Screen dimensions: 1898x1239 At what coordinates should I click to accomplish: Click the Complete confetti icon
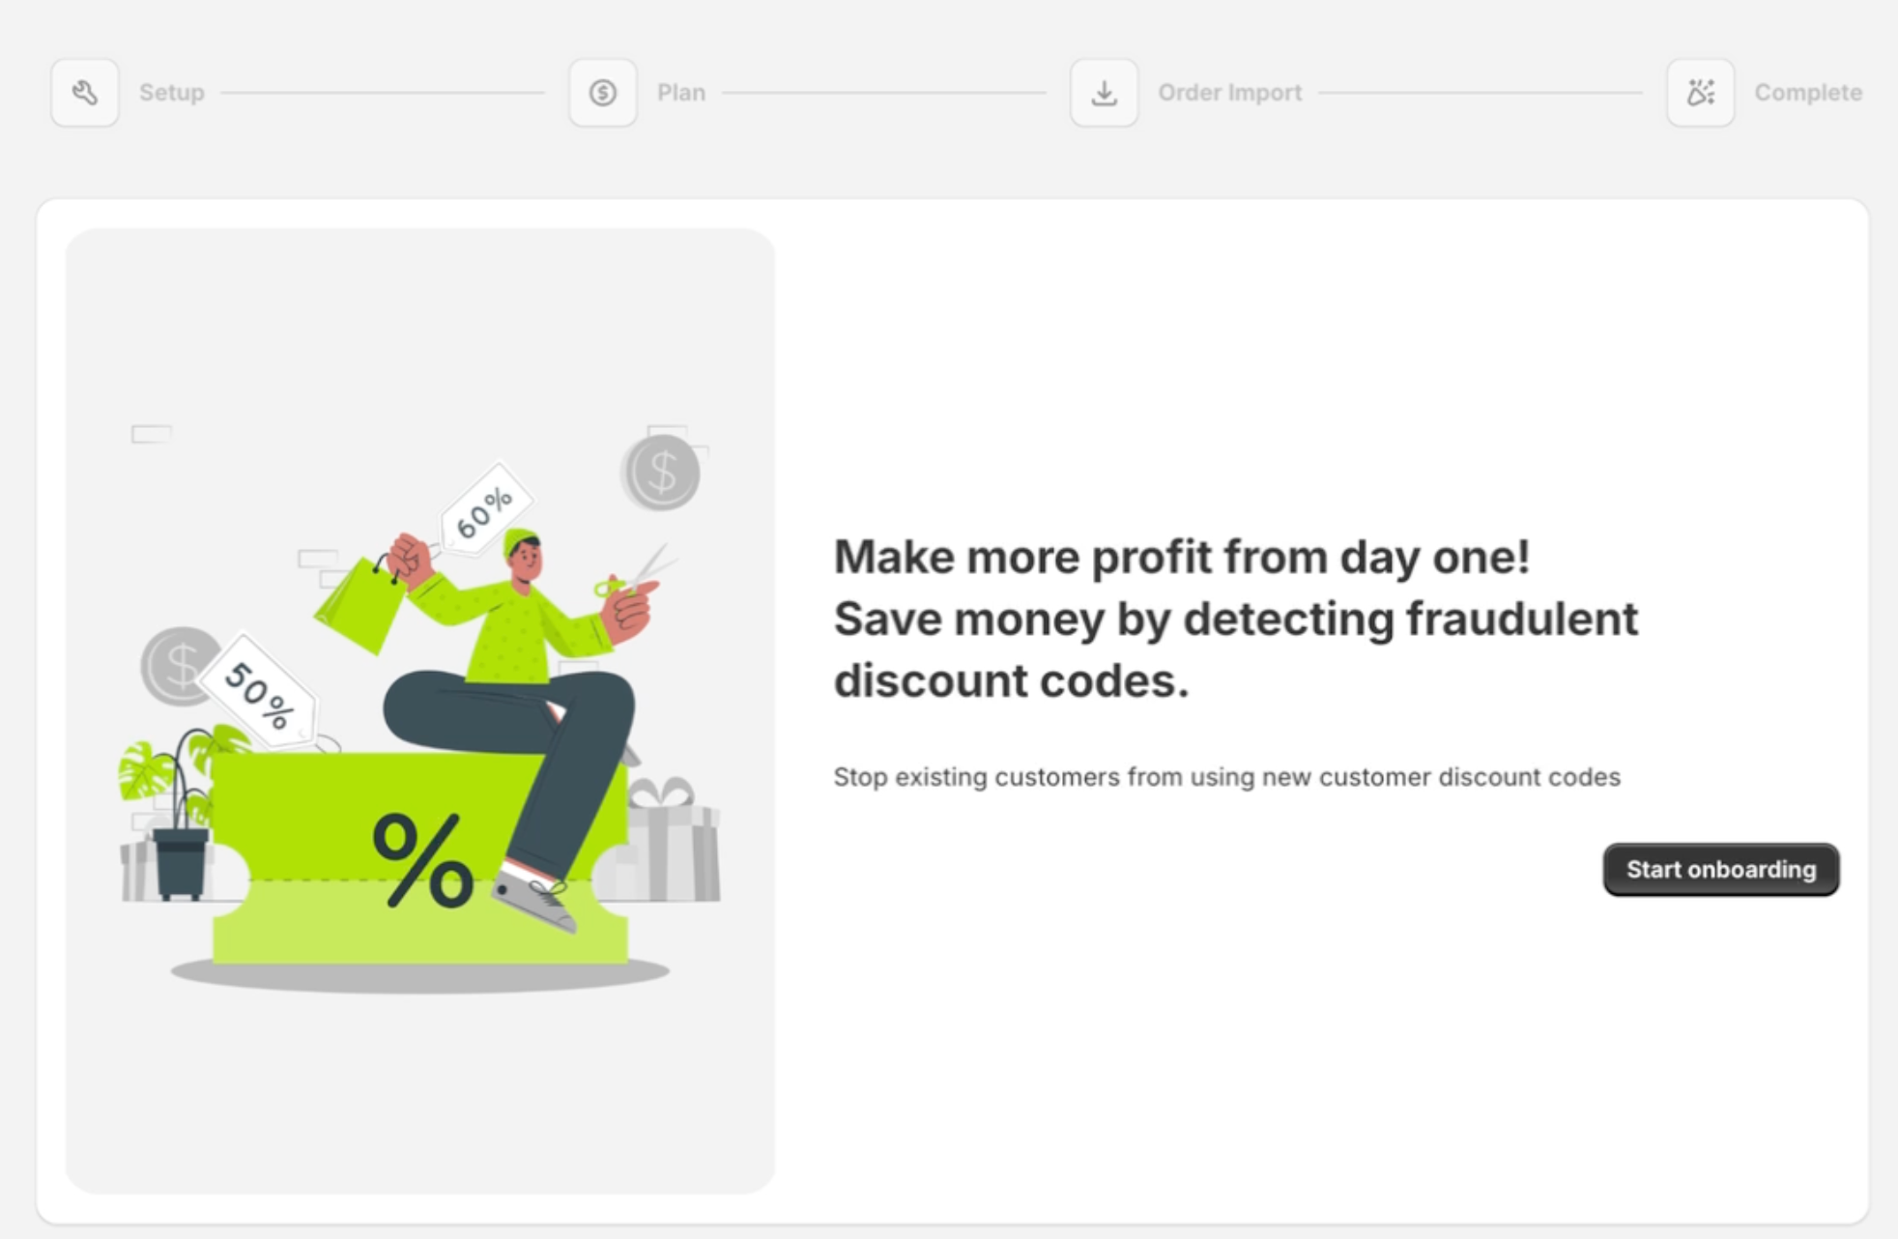point(1701,93)
